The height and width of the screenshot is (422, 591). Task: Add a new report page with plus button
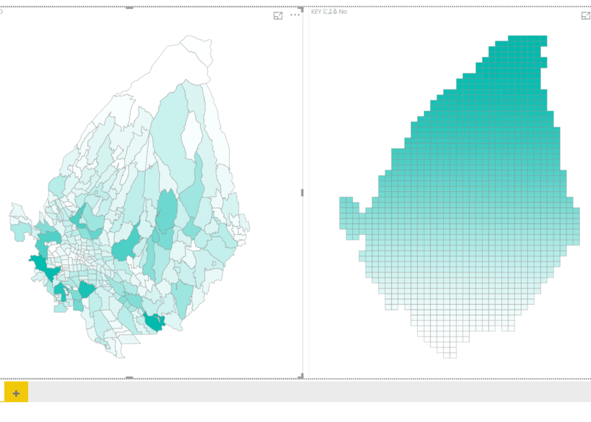pyautogui.click(x=16, y=393)
